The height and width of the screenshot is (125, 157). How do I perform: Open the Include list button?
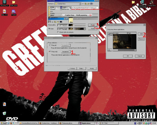point(66,52)
